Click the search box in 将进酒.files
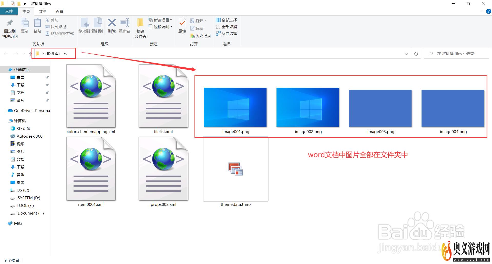Image resolution: width=492 pixels, height=264 pixels. coord(456,54)
